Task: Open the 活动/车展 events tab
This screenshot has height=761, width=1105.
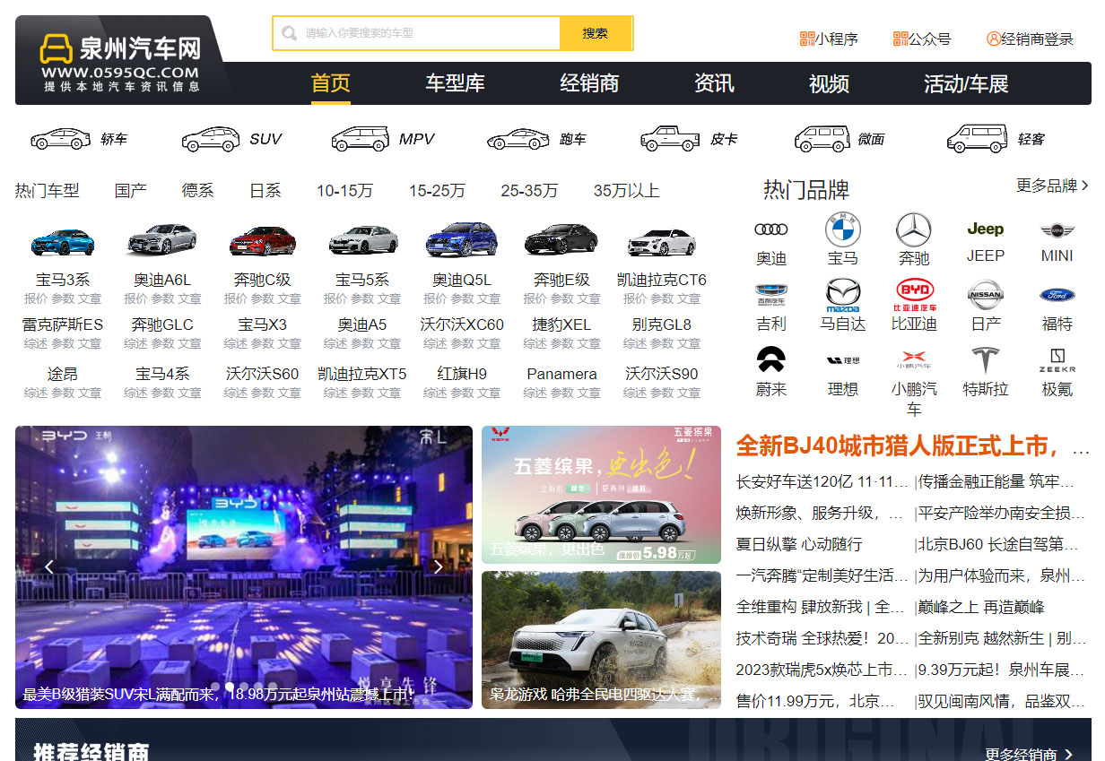Action: (x=966, y=83)
